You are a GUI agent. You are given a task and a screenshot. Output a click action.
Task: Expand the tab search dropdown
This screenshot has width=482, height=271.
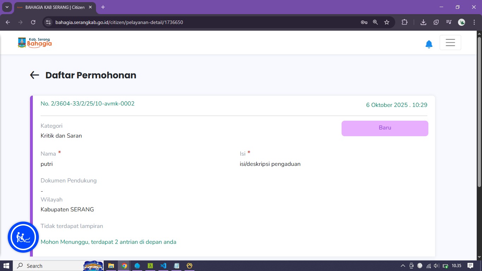pos(7,7)
